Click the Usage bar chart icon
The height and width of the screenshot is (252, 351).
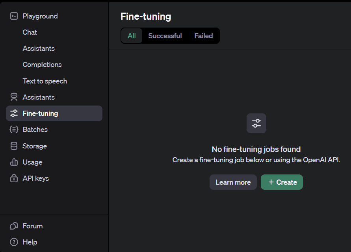pyautogui.click(x=14, y=162)
